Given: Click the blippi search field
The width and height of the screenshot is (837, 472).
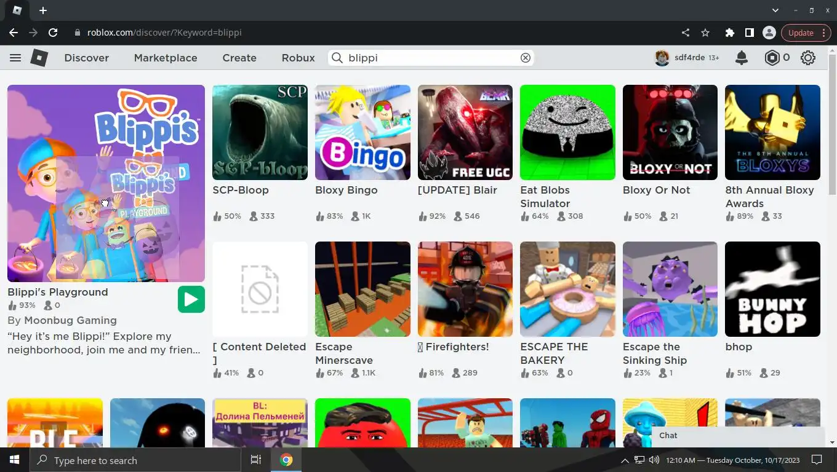Looking at the screenshot, I should click(x=431, y=58).
